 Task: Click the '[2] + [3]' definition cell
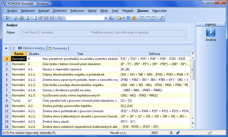(x=154, y=100)
